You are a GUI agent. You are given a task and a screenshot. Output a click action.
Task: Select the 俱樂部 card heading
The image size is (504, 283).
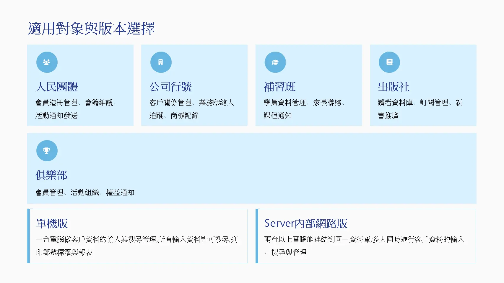51,175
